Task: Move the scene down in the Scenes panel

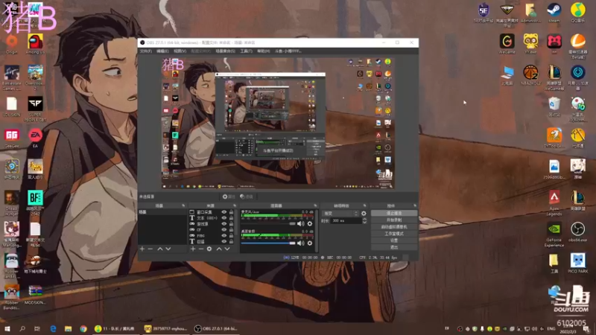Action: [168, 249]
